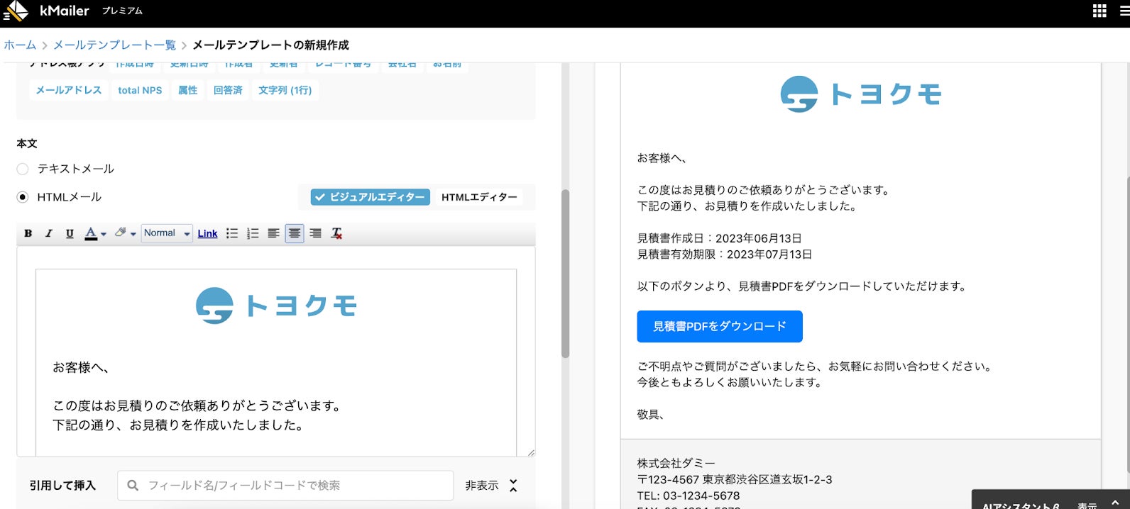
Task: Click the お客様へ、 line in editor
Action: point(81,367)
